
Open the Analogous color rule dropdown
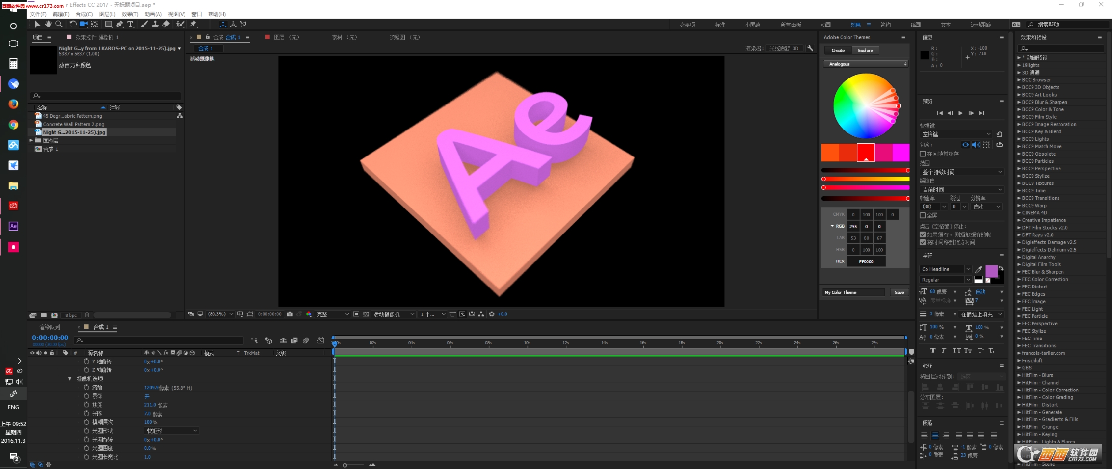[x=866, y=64]
